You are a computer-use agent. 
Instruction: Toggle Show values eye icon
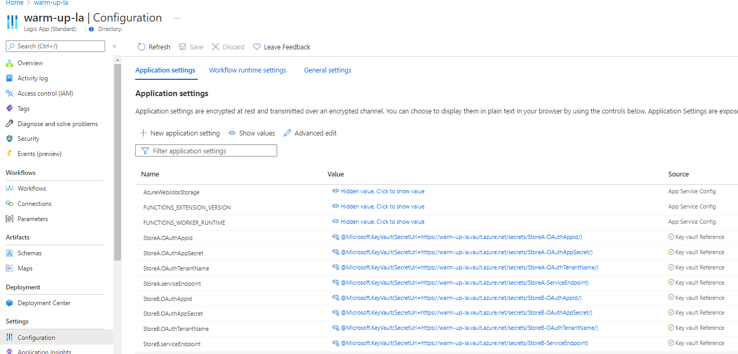(x=232, y=133)
